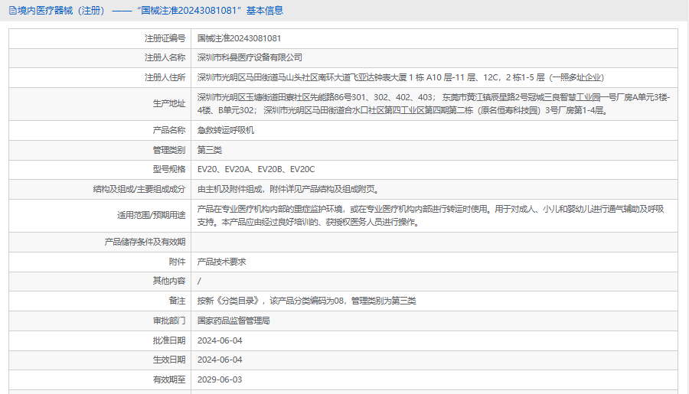Click the intended use text starting 产品在专业医疗机构
The image size is (689, 394).
point(430,215)
